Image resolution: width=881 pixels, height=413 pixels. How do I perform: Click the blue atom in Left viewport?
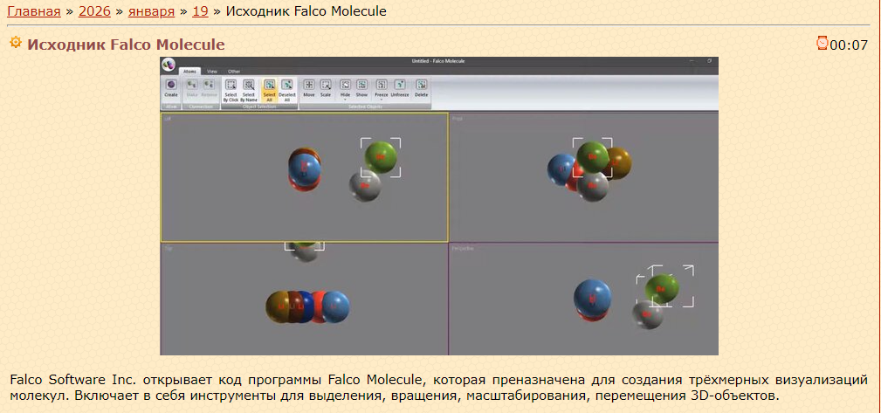tap(305, 169)
